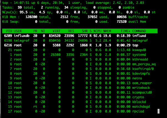The height and width of the screenshot is (118, 167).
Task: Select the rpciod process command
Action: pos(138,111)
